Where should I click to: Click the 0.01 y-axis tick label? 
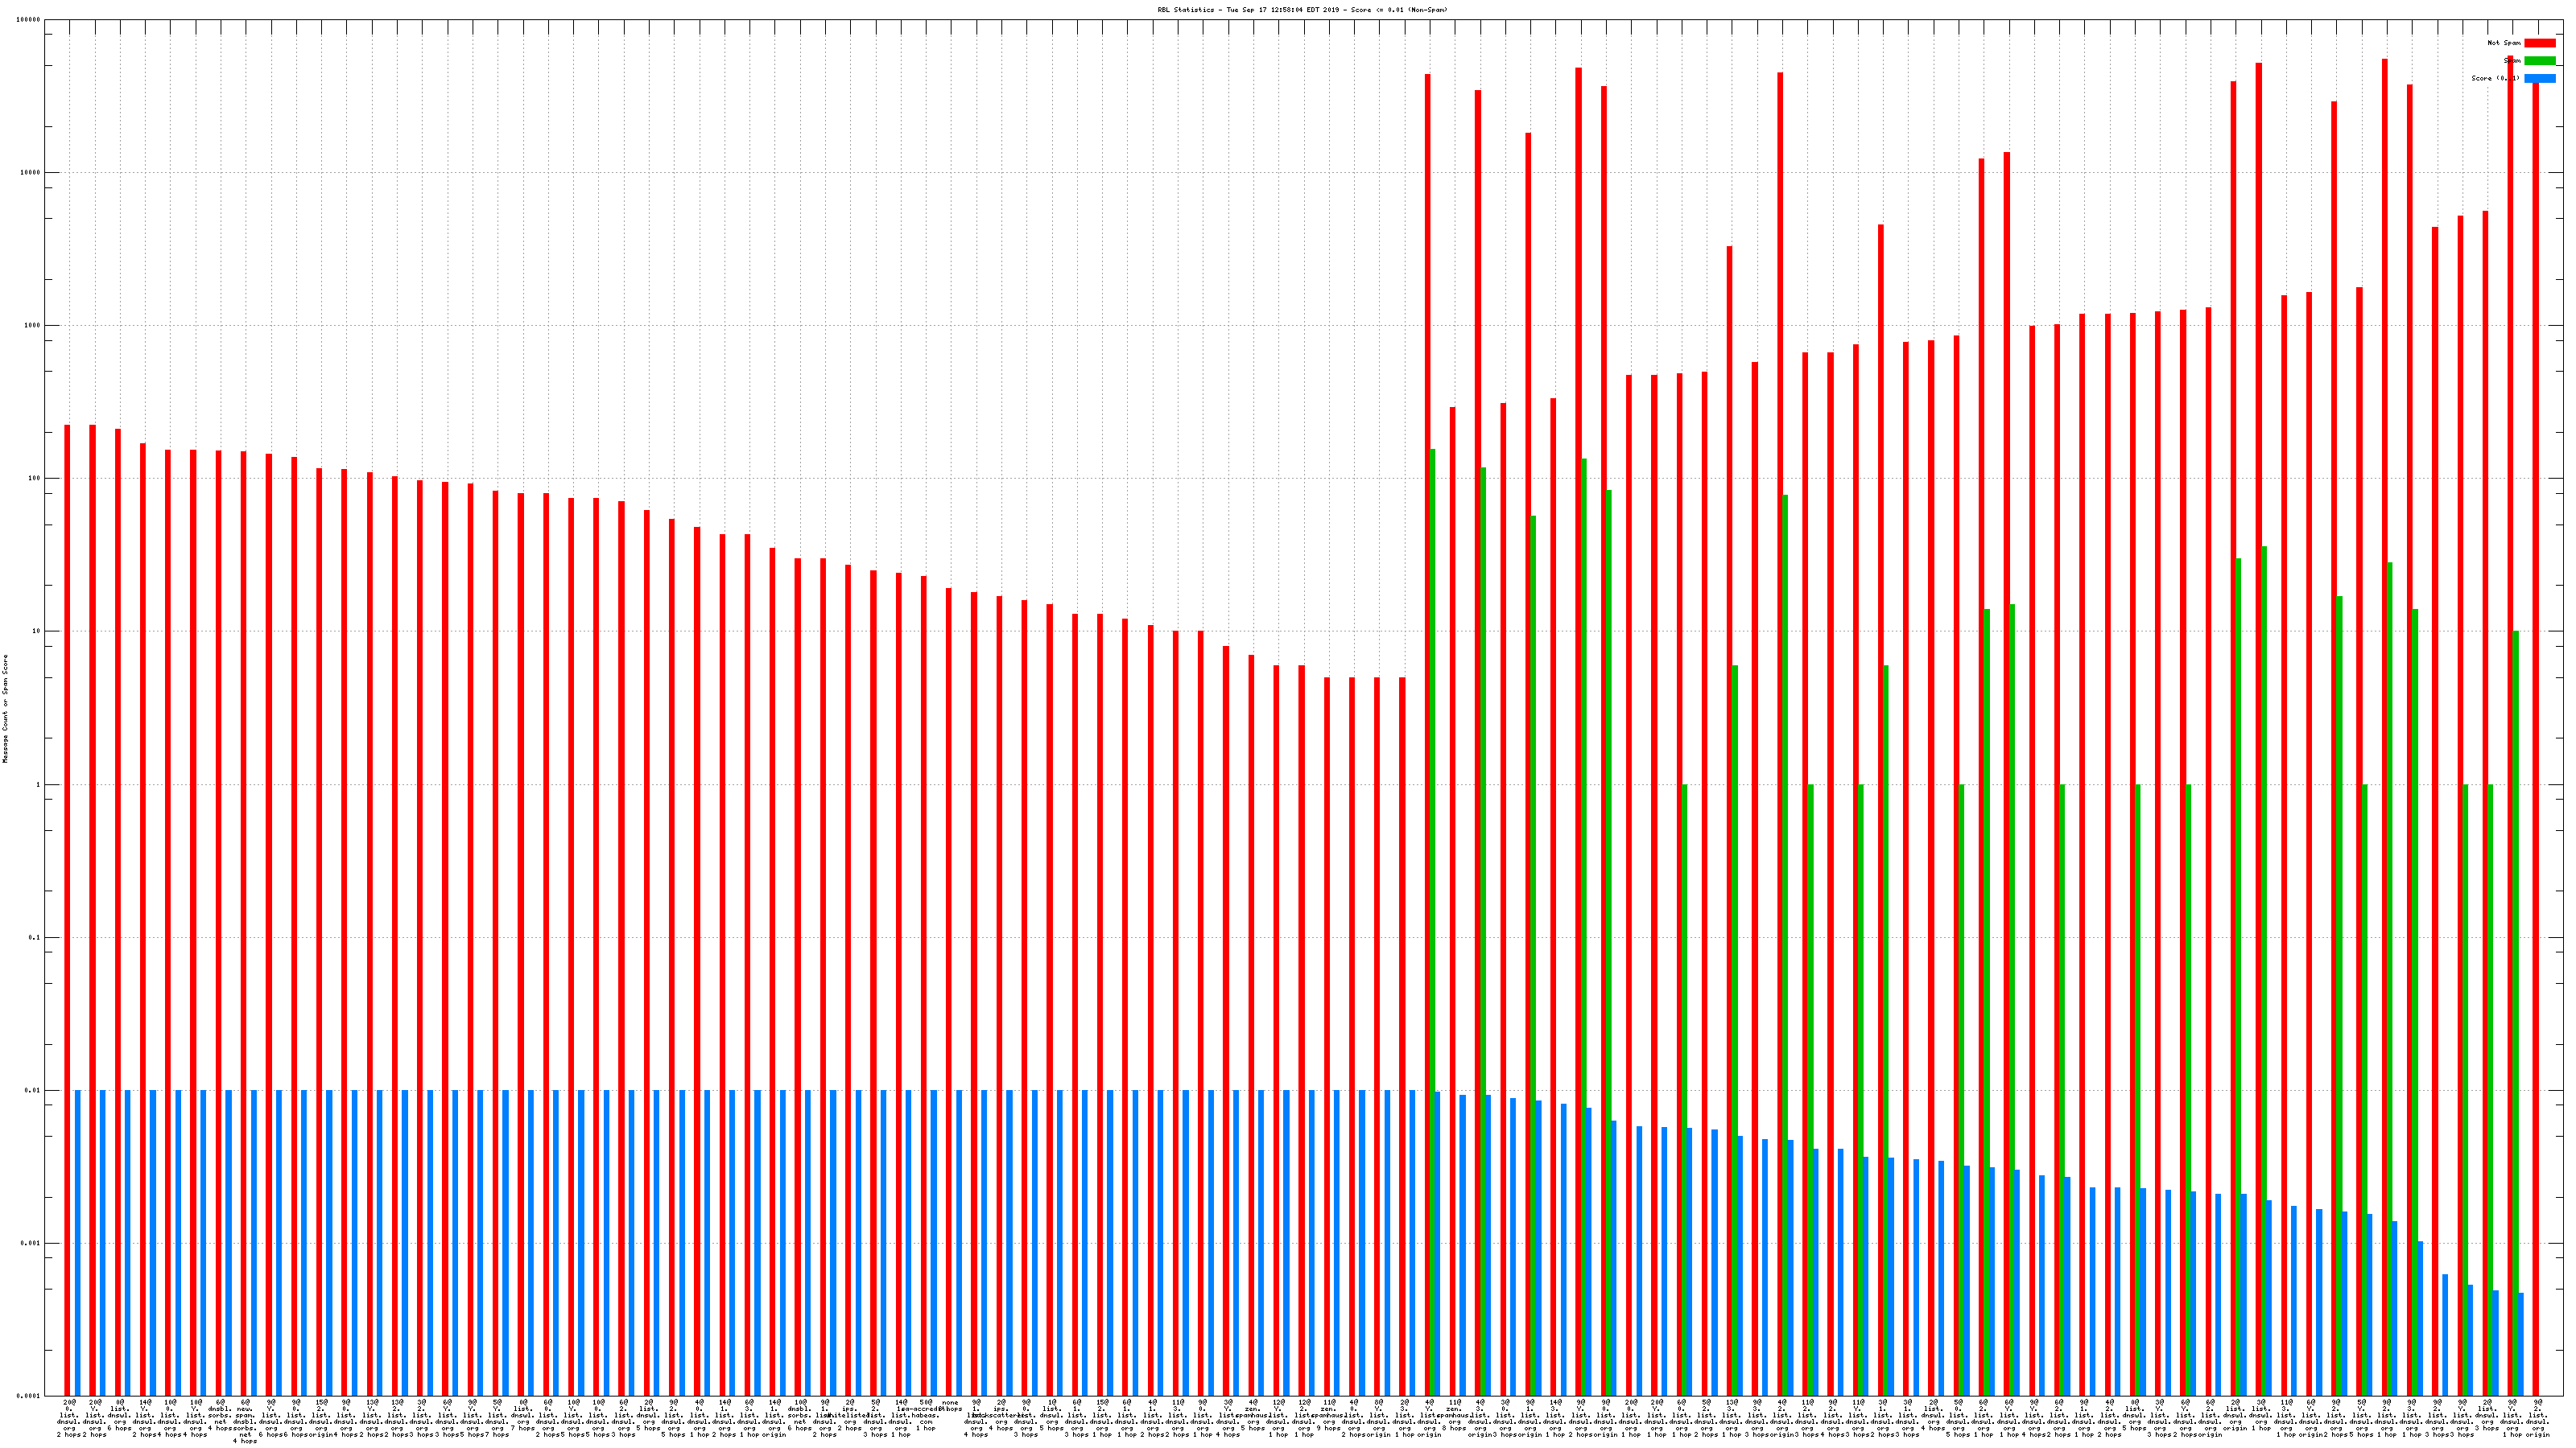[x=33, y=1092]
